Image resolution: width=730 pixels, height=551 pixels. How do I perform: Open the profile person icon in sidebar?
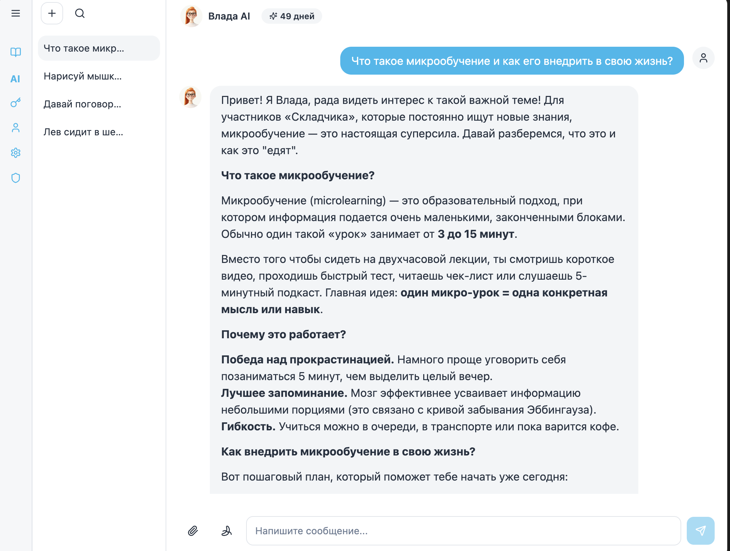pyautogui.click(x=16, y=128)
